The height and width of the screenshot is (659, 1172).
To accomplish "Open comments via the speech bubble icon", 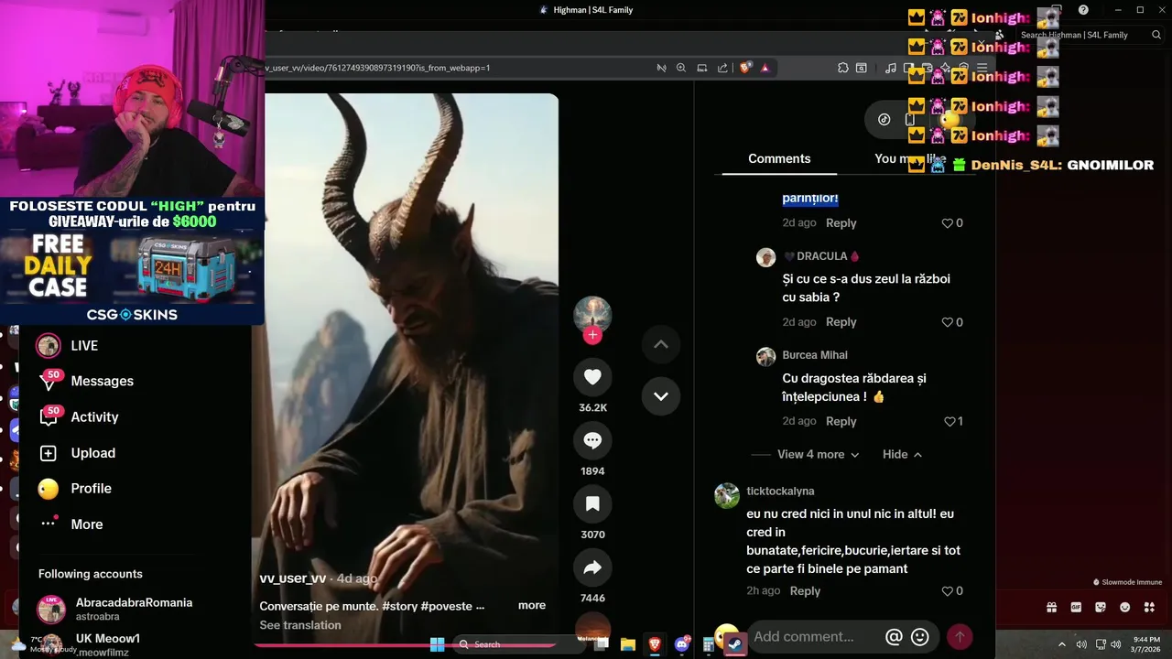I will pyautogui.click(x=592, y=440).
